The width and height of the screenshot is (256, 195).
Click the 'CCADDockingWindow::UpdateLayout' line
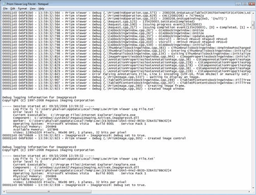coord(108,36)
